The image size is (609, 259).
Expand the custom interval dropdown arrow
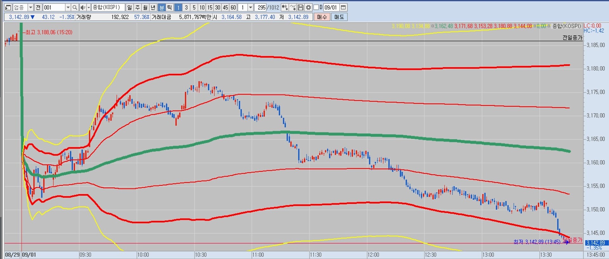point(251,7)
